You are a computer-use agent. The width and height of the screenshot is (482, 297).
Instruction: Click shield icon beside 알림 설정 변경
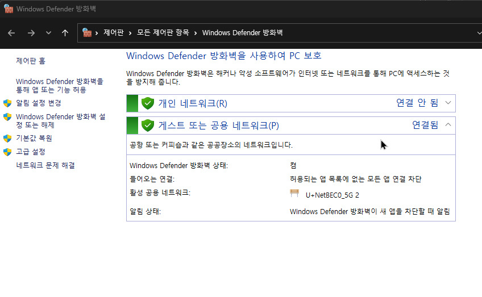pyautogui.click(x=7, y=103)
